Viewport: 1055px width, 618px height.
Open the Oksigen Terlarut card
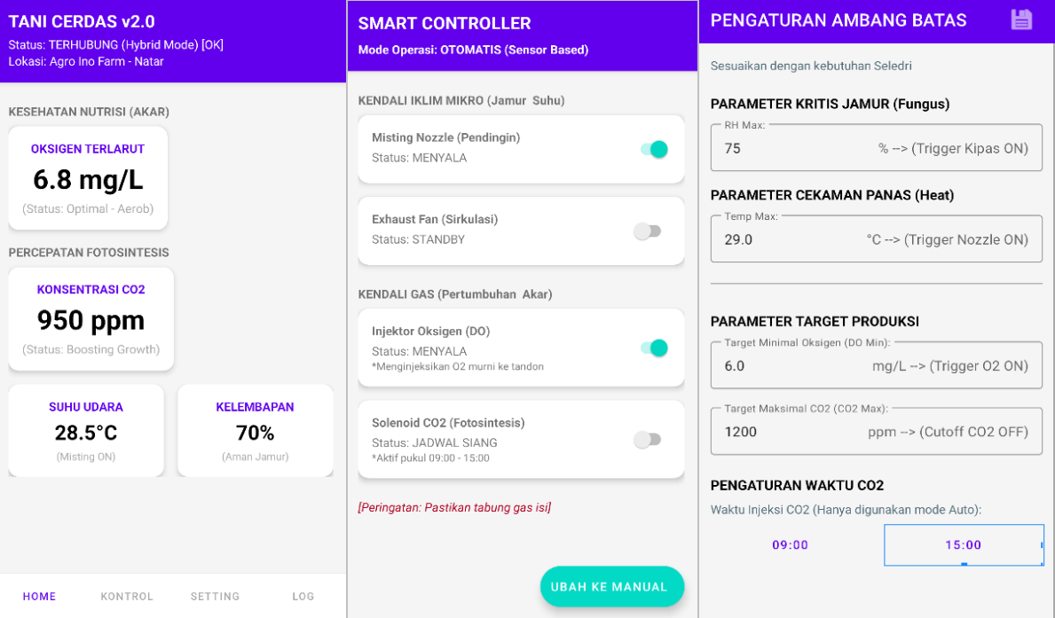[88, 178]
